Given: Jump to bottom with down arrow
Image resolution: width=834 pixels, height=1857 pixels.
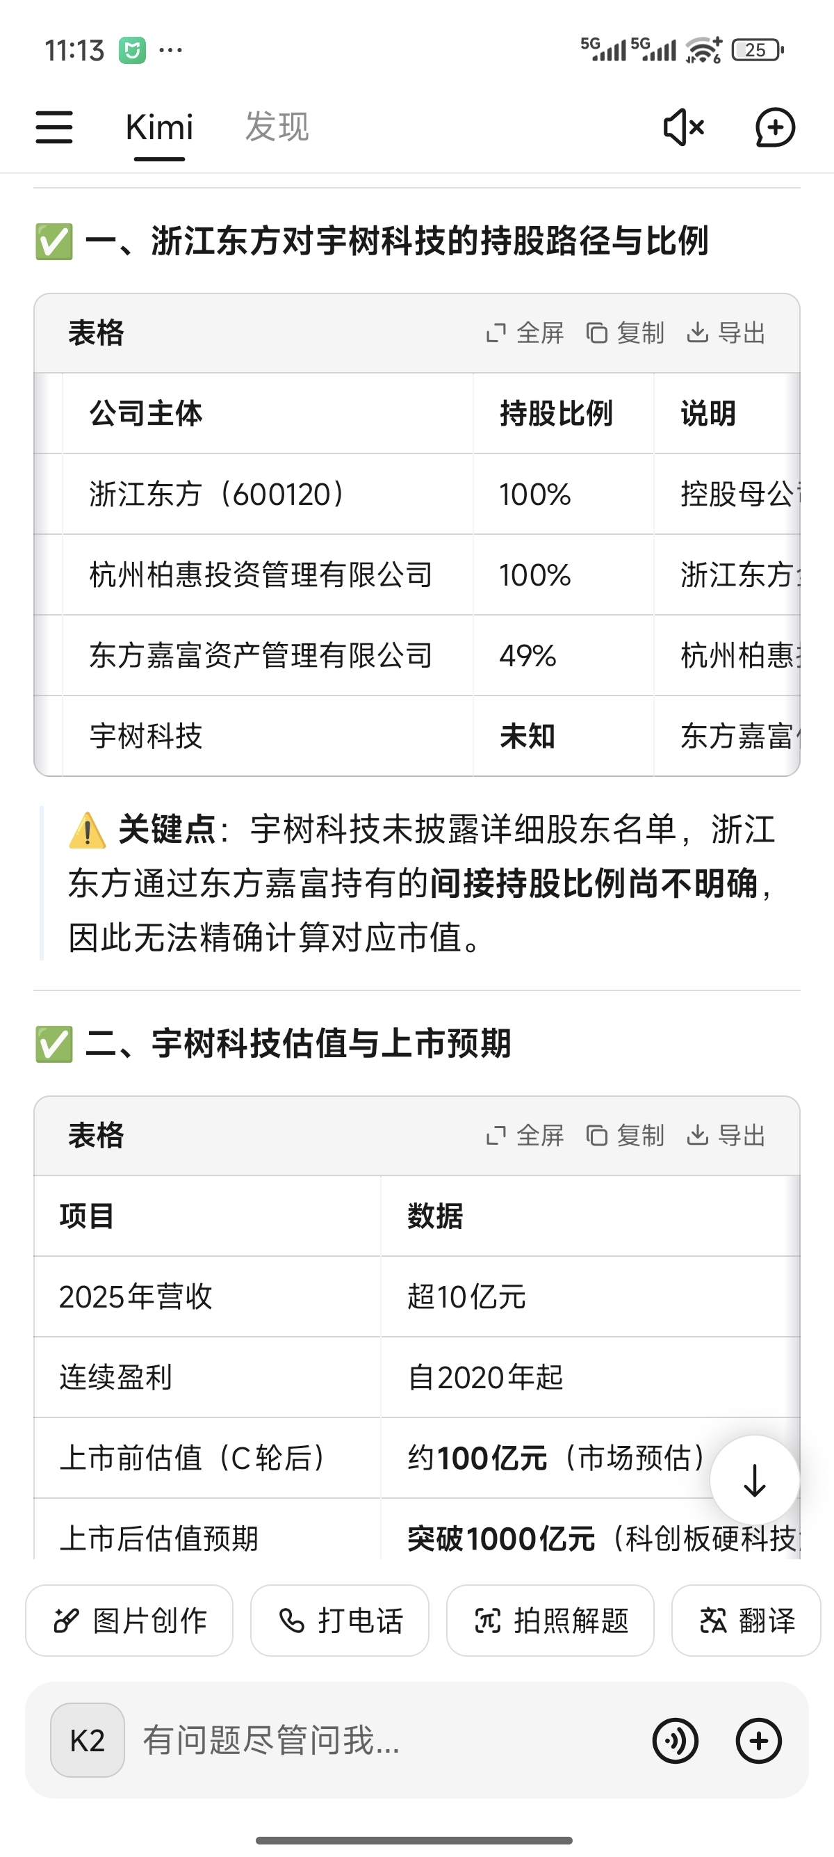Looking at the screenshot, I should coord(754,1480).
